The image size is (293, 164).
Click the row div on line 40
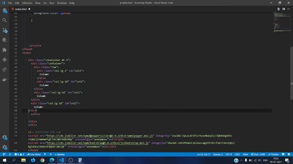pyautogui.click(x=46, y=67)
